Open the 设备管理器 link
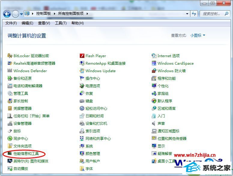This screenshot has width=233, height=176. 23,123
